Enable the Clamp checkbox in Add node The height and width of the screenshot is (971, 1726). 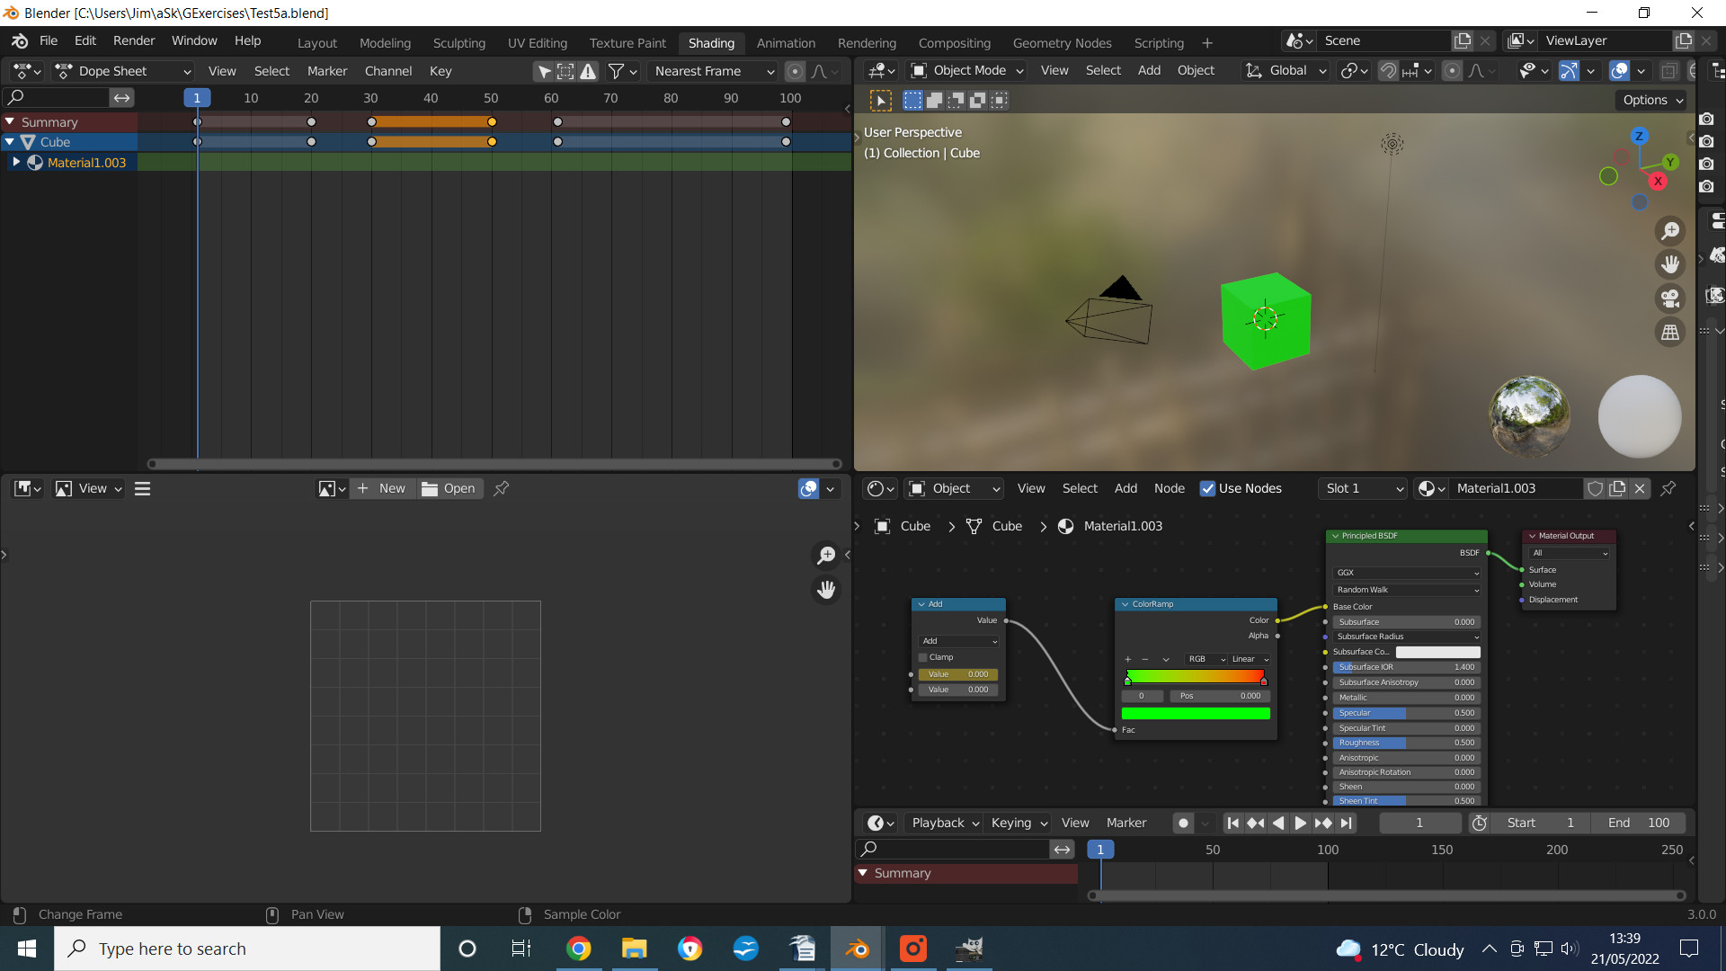point(923,657)
